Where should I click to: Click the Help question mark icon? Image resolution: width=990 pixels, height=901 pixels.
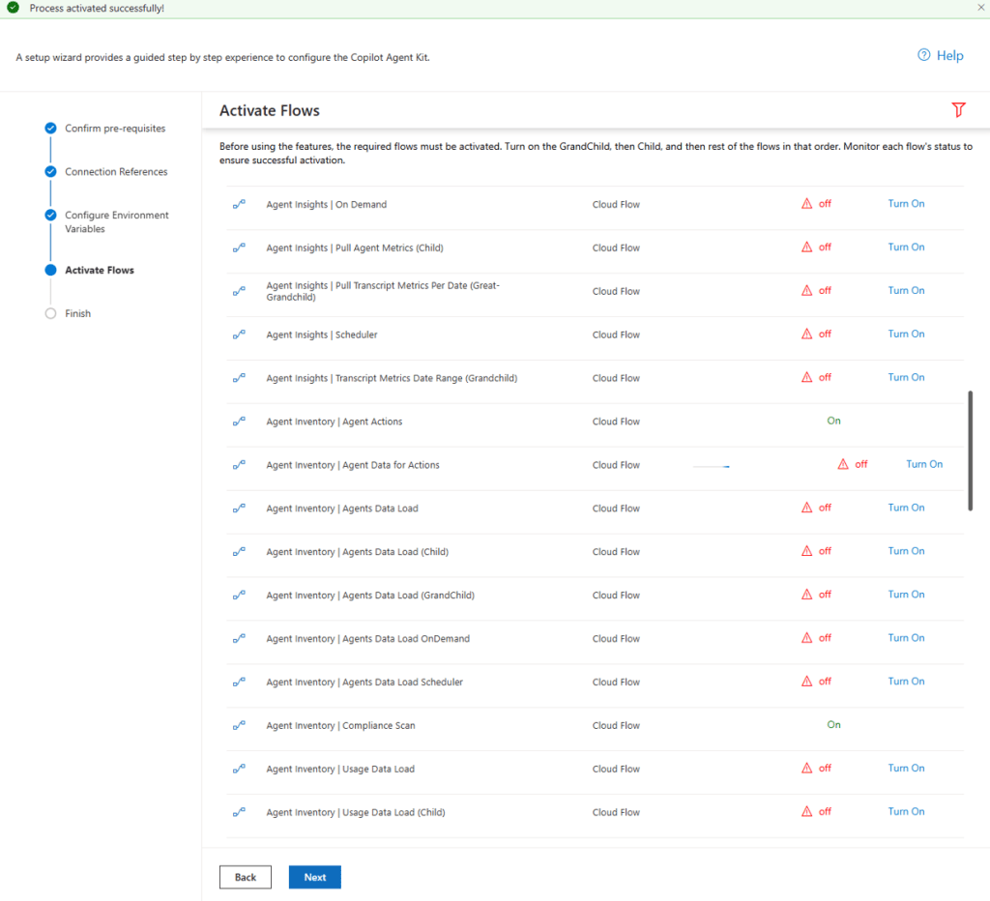click(x=923, y=55)
